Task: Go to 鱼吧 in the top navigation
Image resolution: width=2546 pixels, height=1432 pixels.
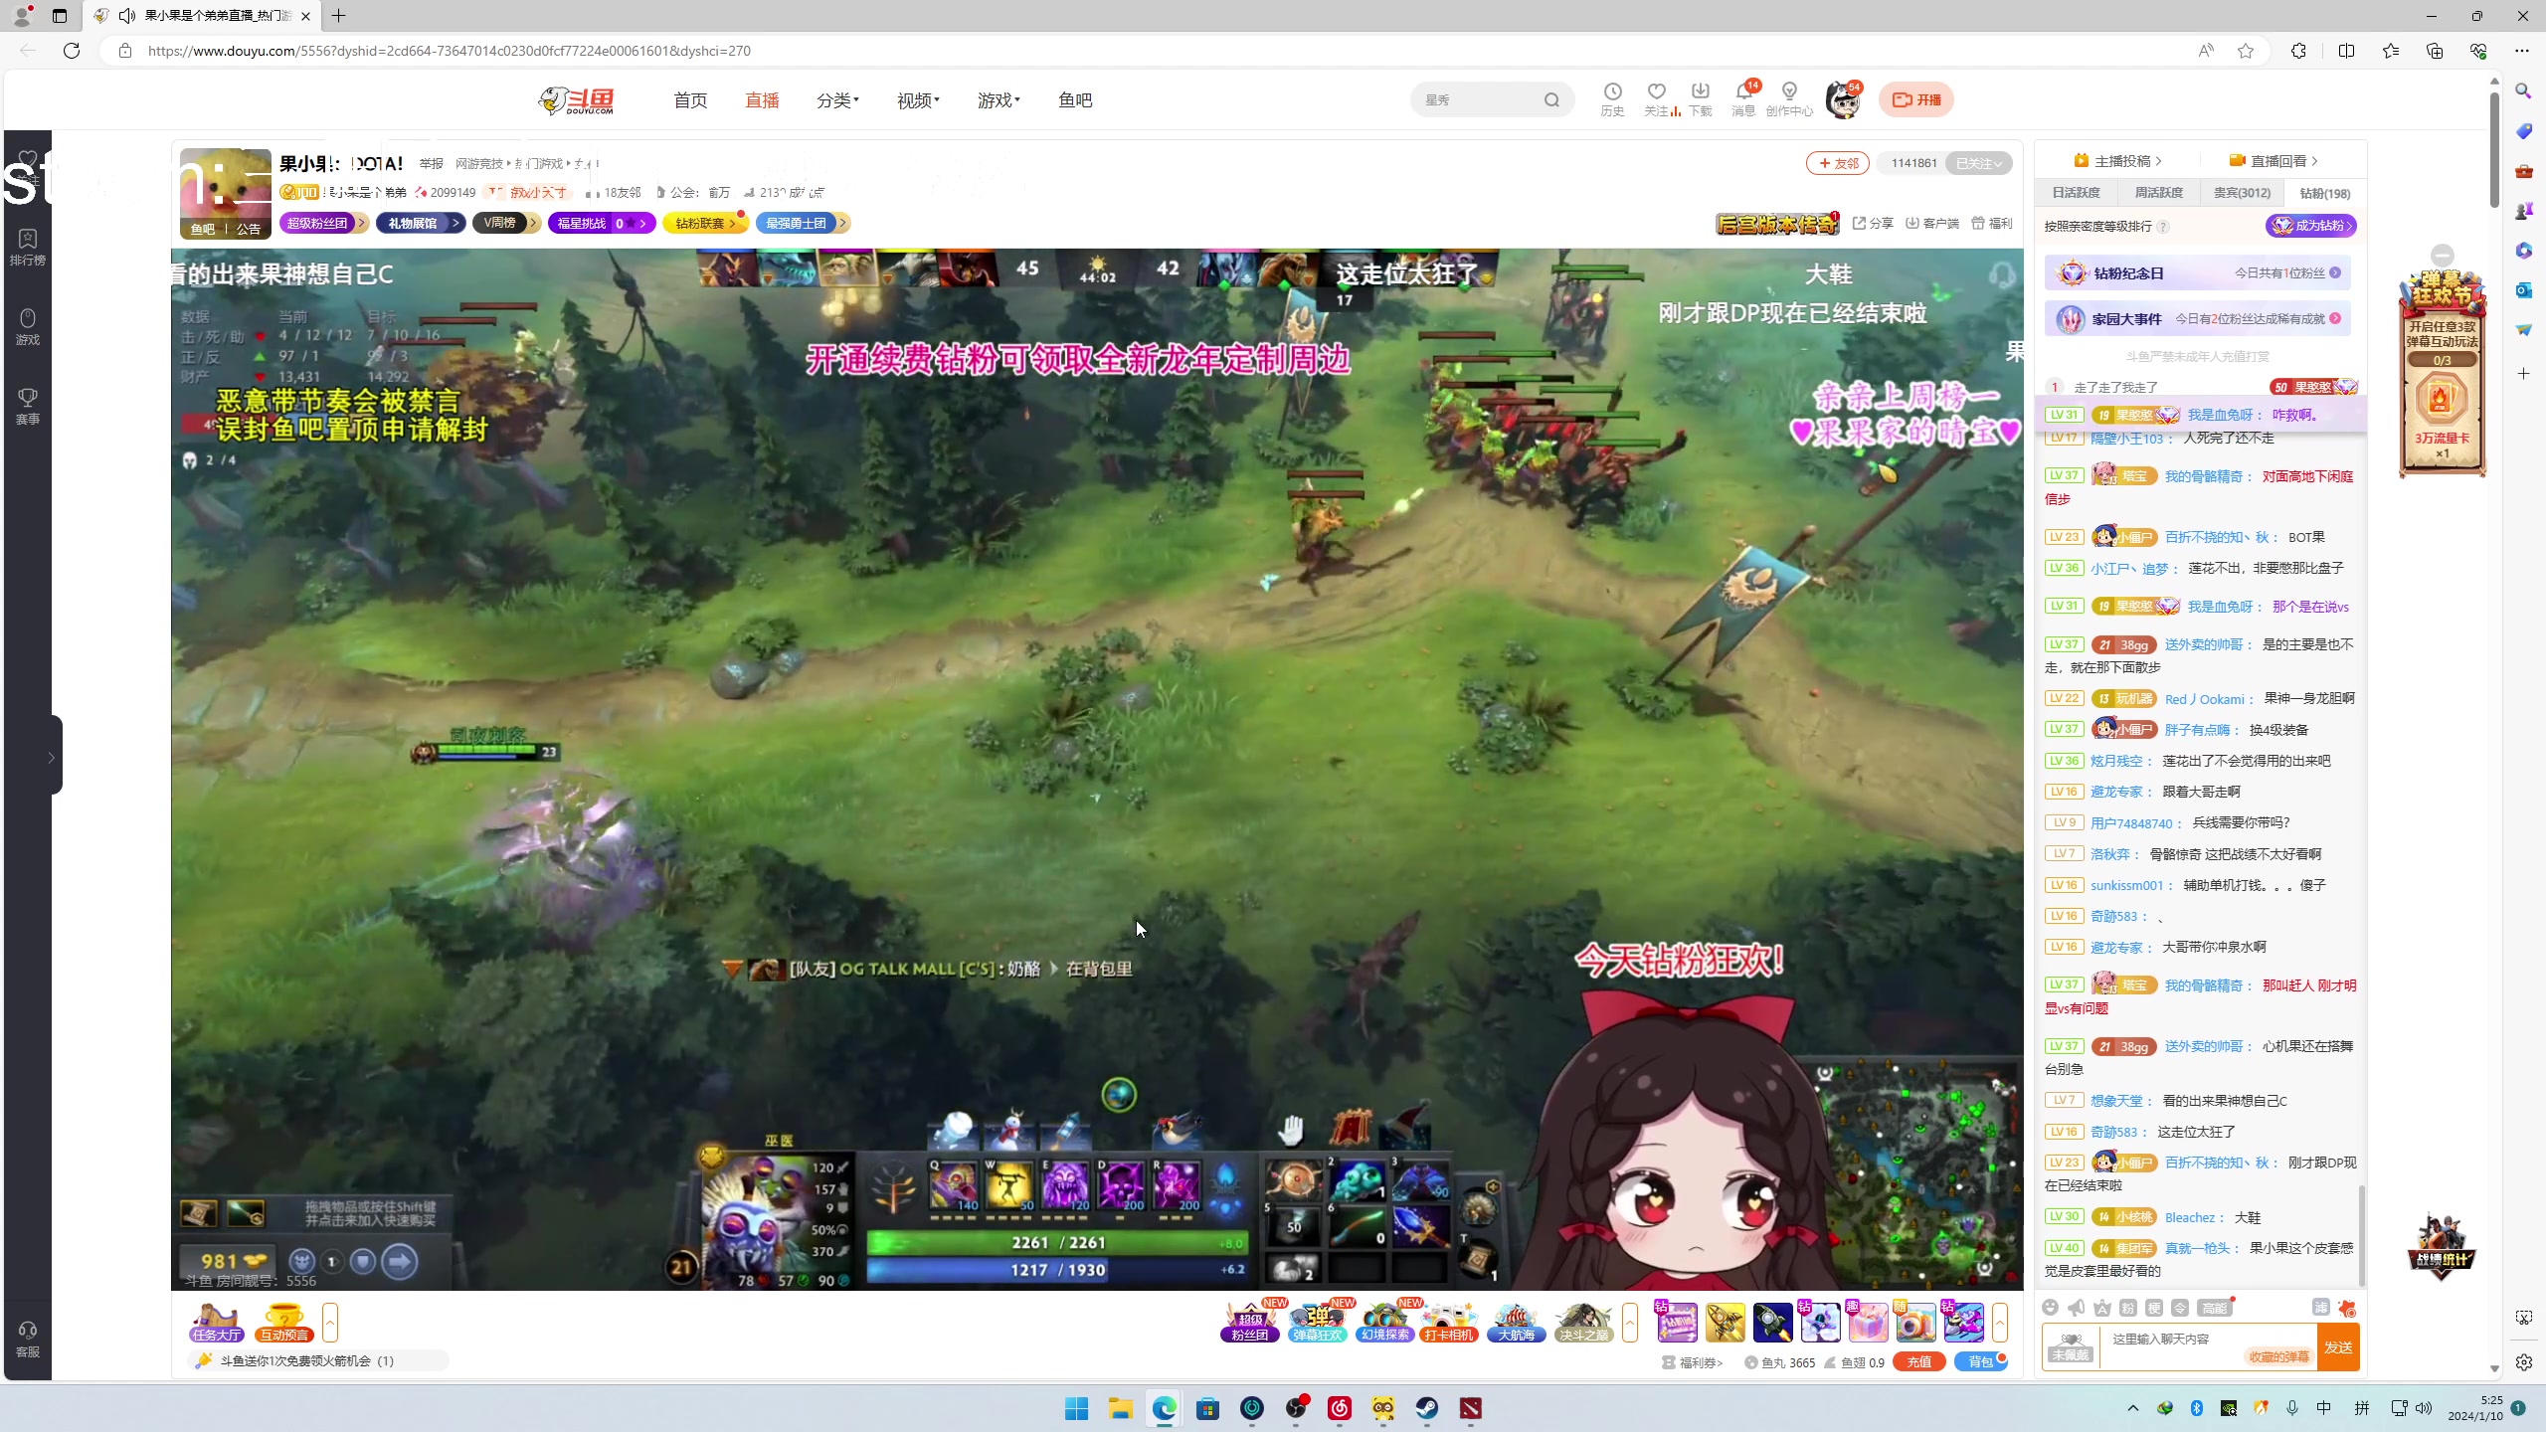Action: (x=1075, y=99)
